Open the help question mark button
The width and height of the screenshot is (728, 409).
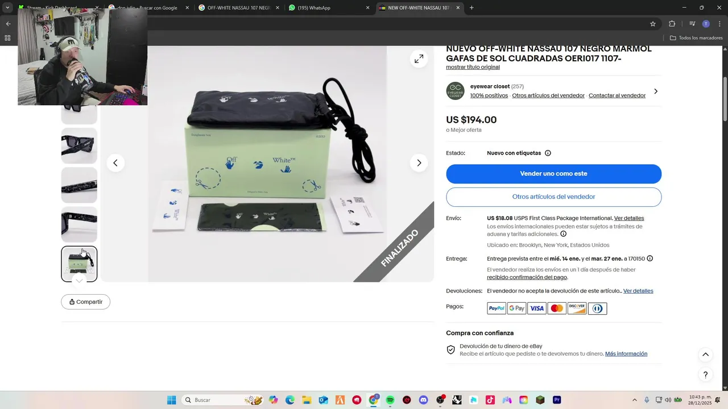705,375
